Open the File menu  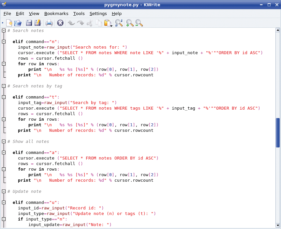pyautogui.click(x=7, y=14)
